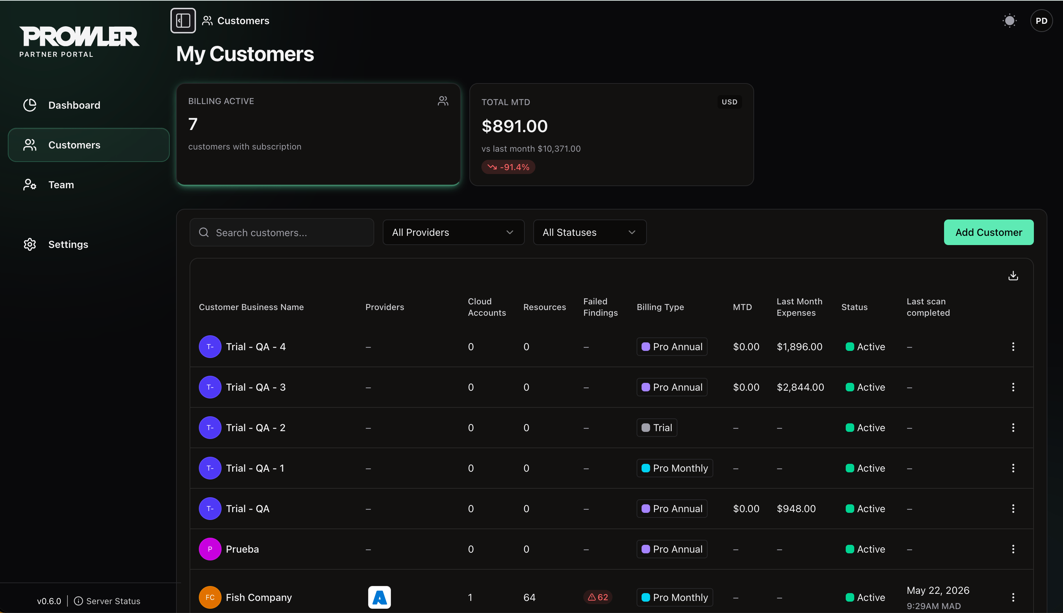Click the Prueba customer avatar
The image size is (1063, 613).
pyautogui.click(x=210, y=549)
